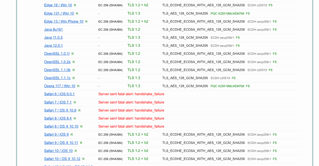319x166 pixels.
Task: Open the Safari 6 / iOS 6.0.1 link
Action: (x=59, y=94)
